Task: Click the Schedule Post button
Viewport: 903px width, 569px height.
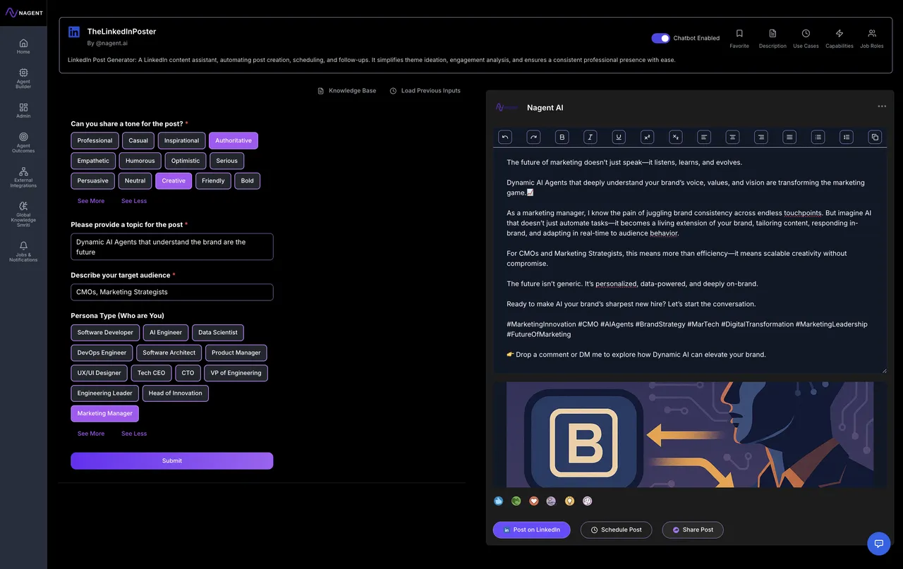Action: click(617, 530)
